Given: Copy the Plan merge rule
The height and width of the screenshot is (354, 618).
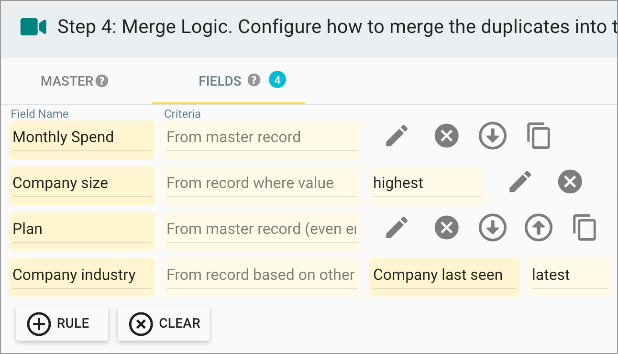Looking at the screenshot, I should pyautogui.click(x=584, y=228).
